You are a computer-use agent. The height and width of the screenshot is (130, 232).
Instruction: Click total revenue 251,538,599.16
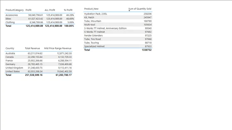34,75
